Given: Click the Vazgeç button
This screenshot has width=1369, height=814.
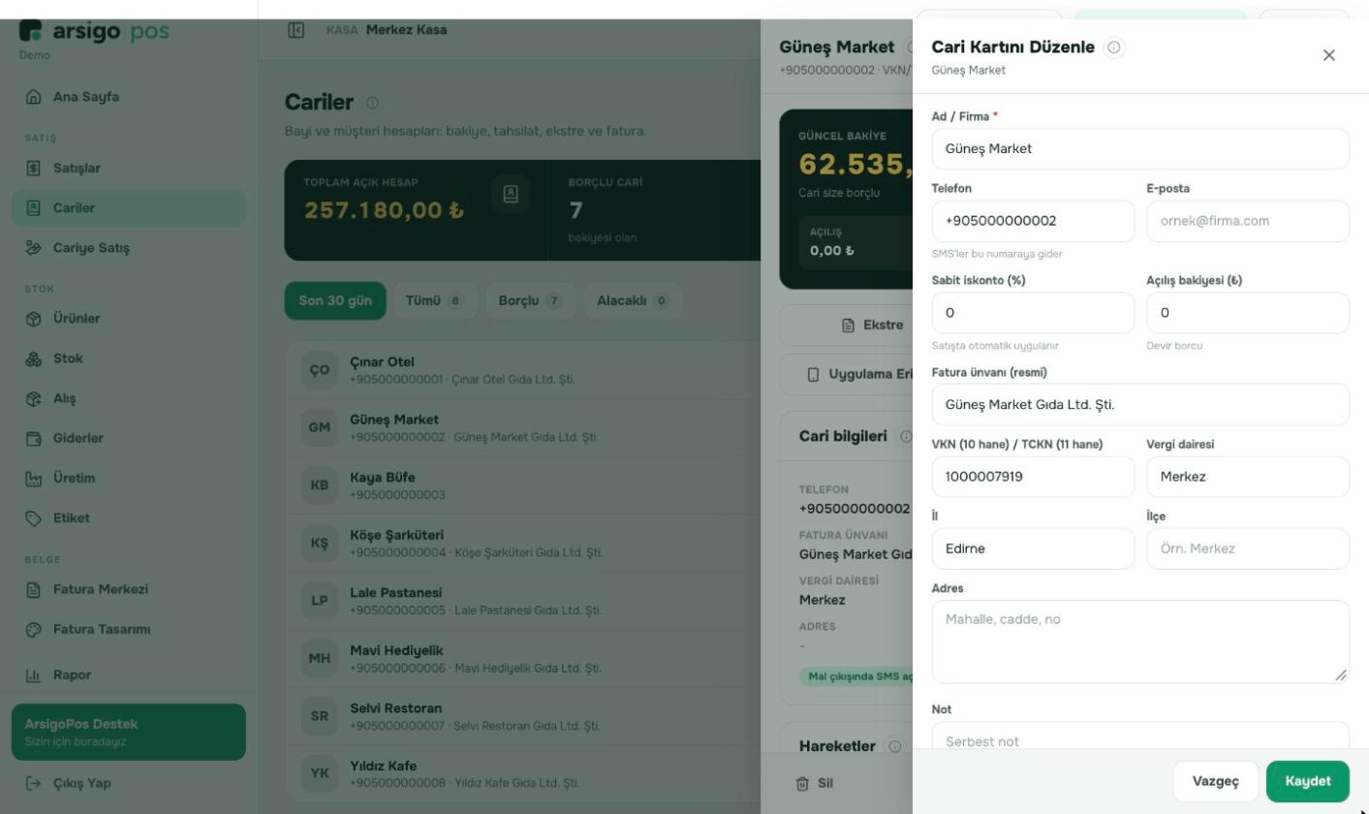Looking at the screenshot, I should click(1216, 781).
